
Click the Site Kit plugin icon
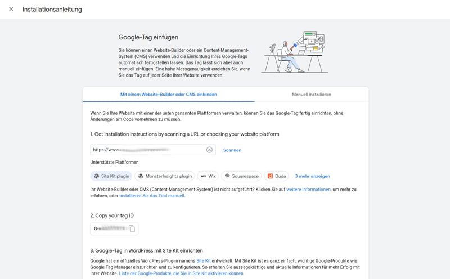pos(97,176)
